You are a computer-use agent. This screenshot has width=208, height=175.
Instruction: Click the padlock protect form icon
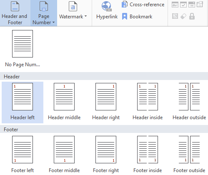coord(192,16)
